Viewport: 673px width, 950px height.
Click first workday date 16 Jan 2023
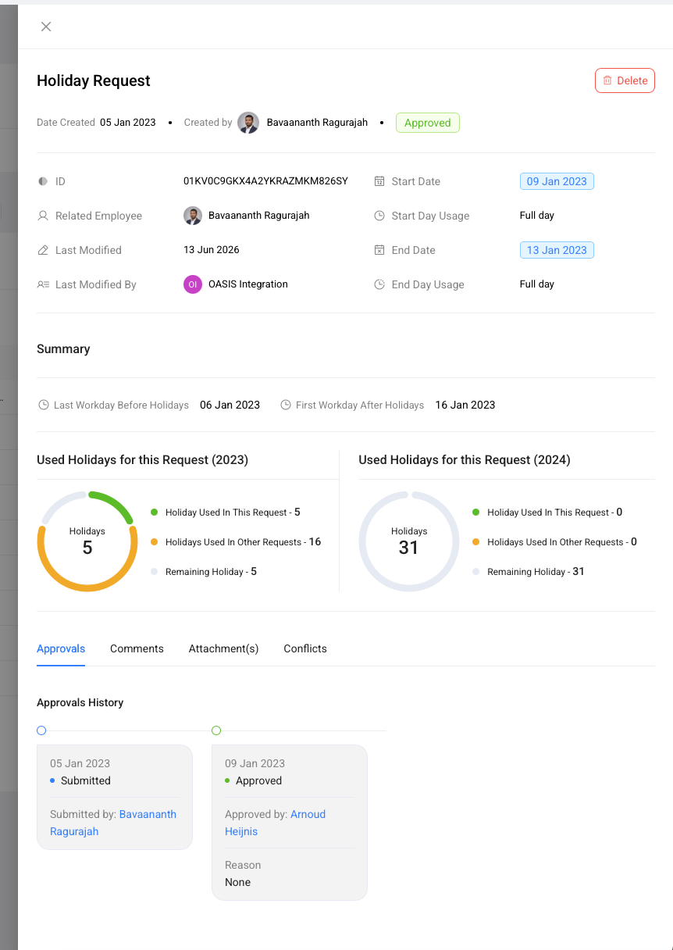pyautogui.click(x=465, y=405)
